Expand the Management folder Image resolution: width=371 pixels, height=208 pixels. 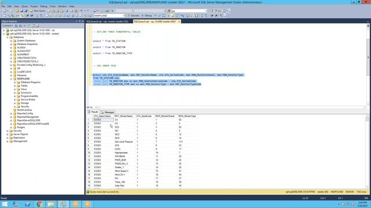8,141
